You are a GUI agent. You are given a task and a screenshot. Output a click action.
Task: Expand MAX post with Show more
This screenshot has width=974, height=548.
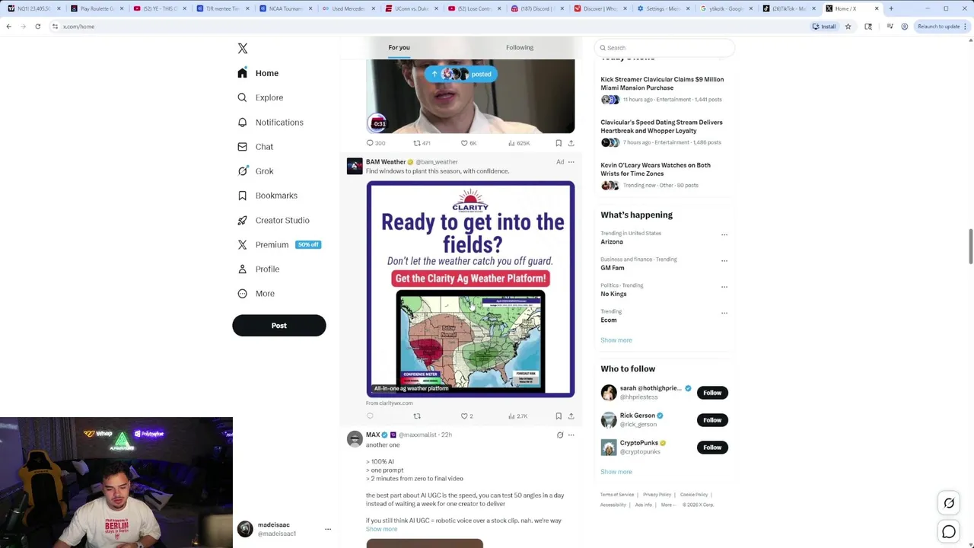coord(381,529)
